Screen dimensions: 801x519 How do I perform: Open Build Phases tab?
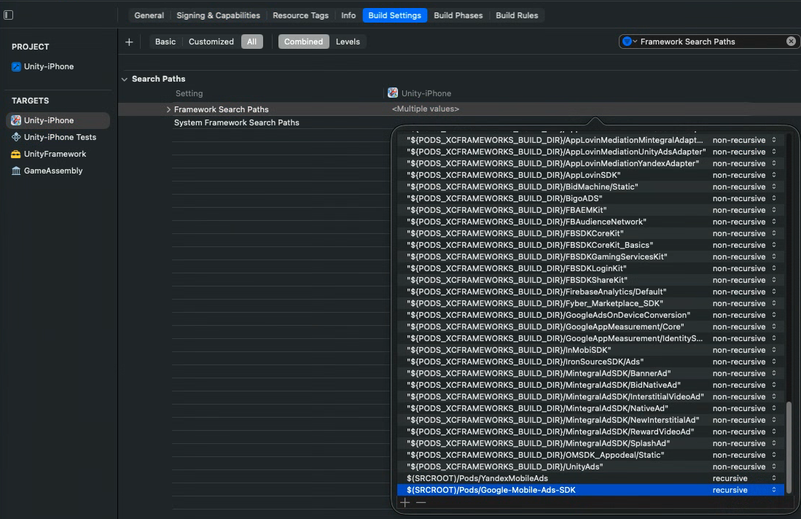coord(458,15)
